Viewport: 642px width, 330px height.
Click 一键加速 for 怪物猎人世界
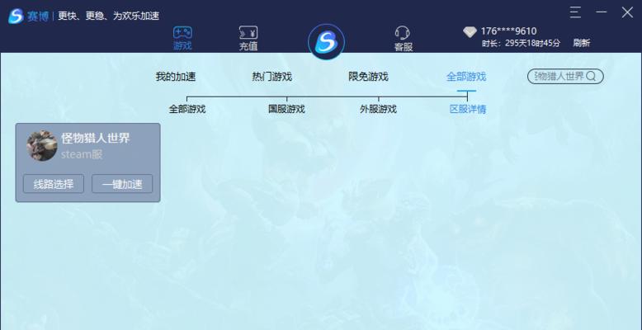(x=122, y=184)
